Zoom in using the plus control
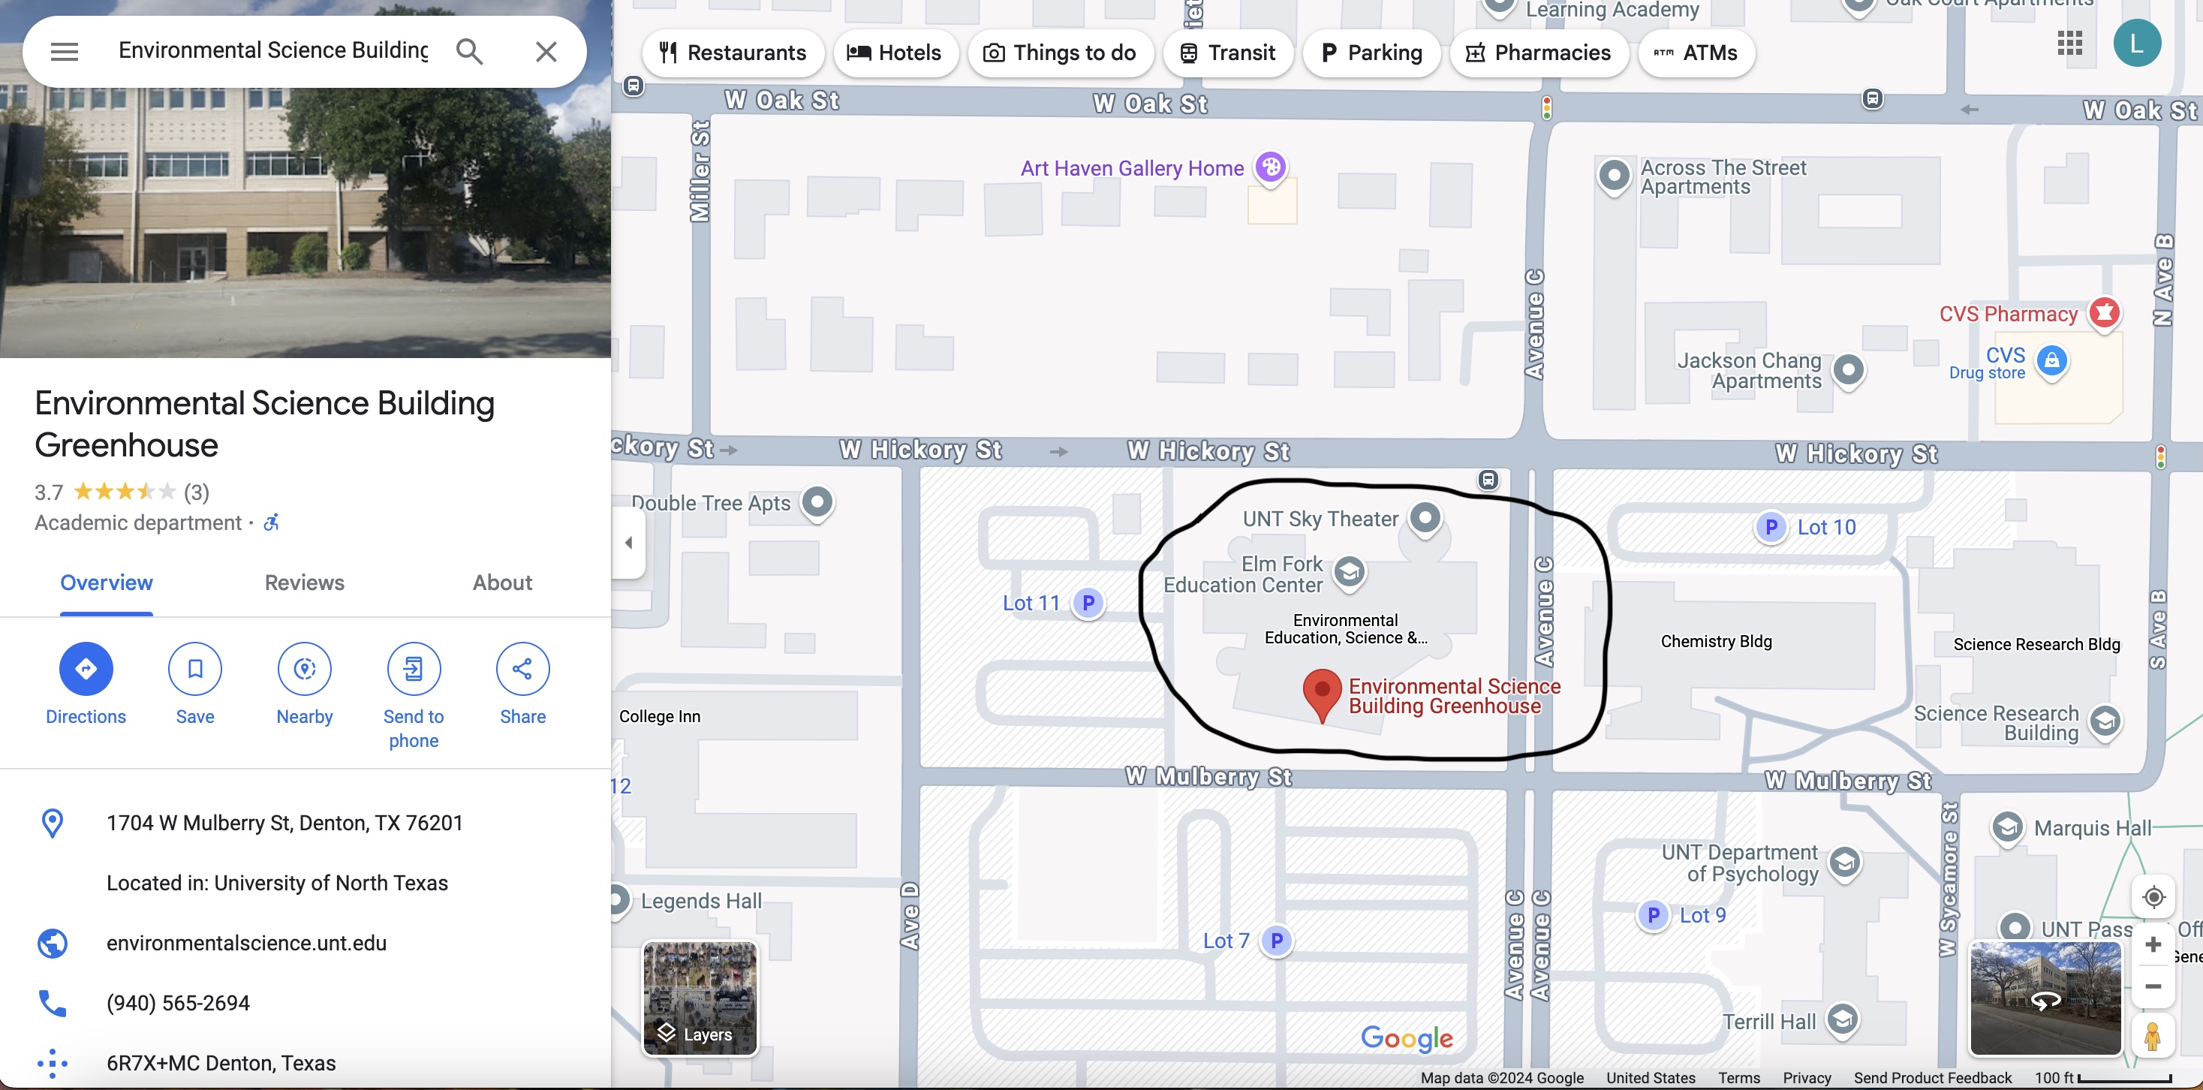Viewport: 2203px width, 1090px height. [x=2154, y=944]
